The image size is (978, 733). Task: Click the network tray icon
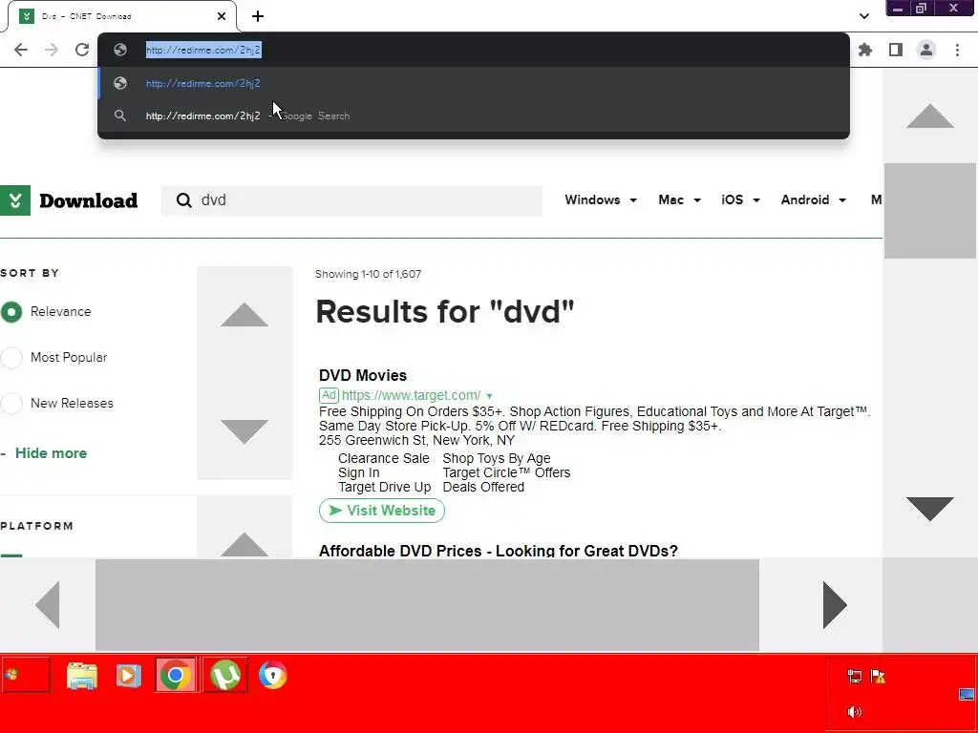pos(855,677)
